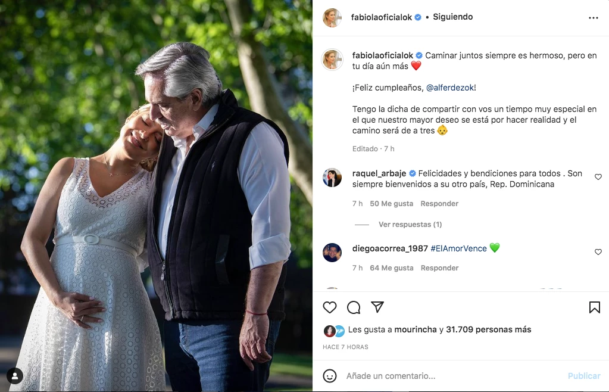
Task: Reply to raquel_arbaje's comment
Action: pos(439,204)
